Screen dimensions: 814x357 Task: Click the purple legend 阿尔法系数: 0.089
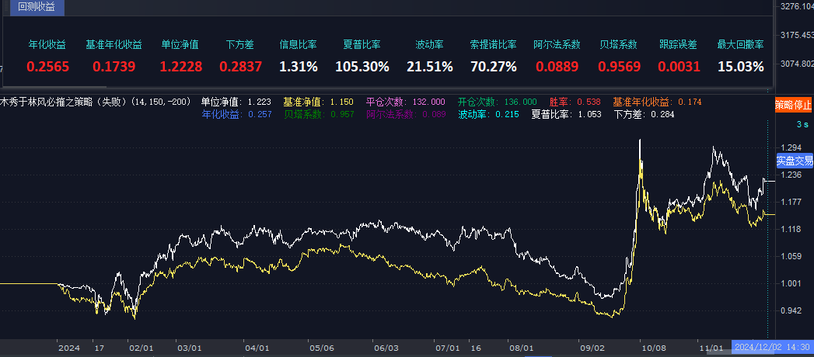pos(405,115)
